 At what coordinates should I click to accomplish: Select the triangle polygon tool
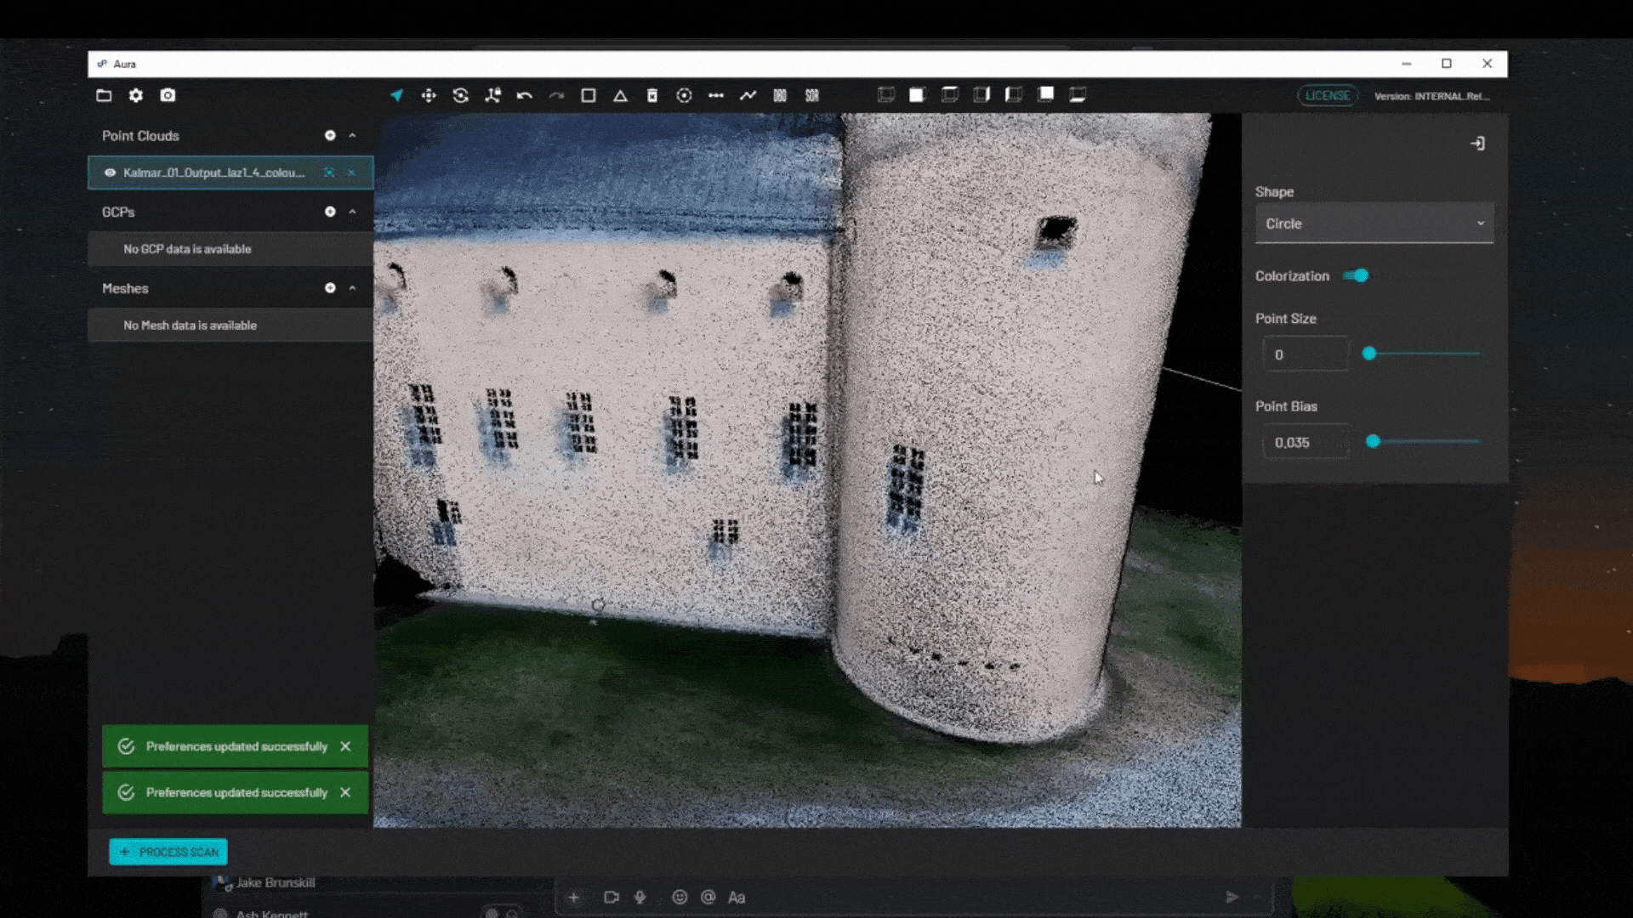click(620, 95)
